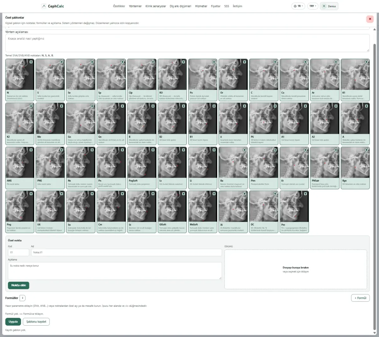Screen dimensions: 379x337
Task: Select the Ba landmark X-ray thumbnail
Action: pos(233,162)
